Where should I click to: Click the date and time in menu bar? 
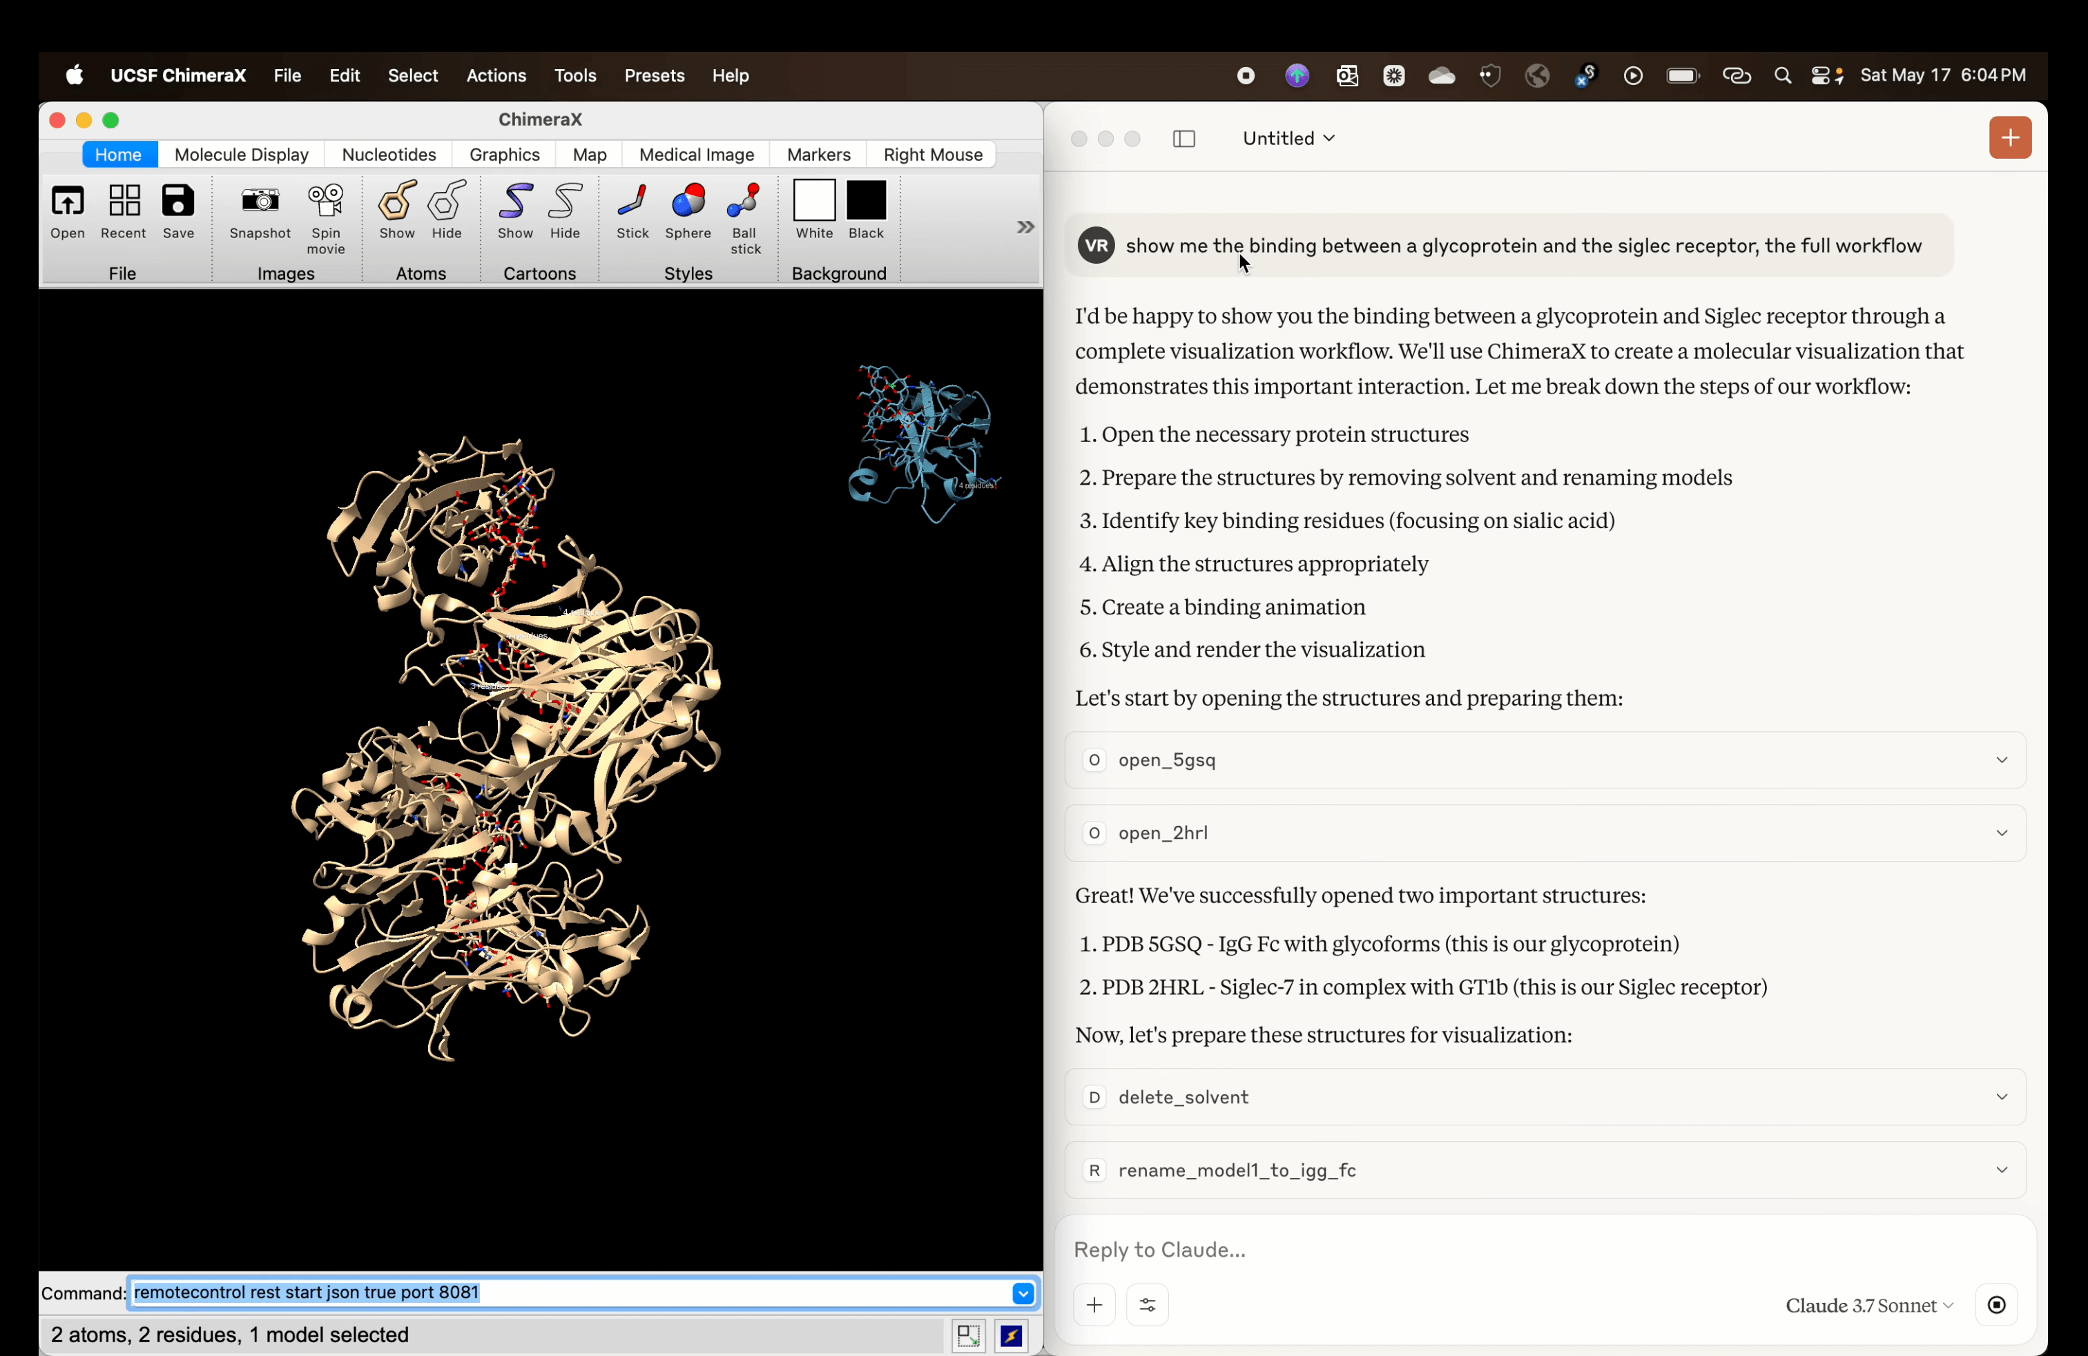1943,75
